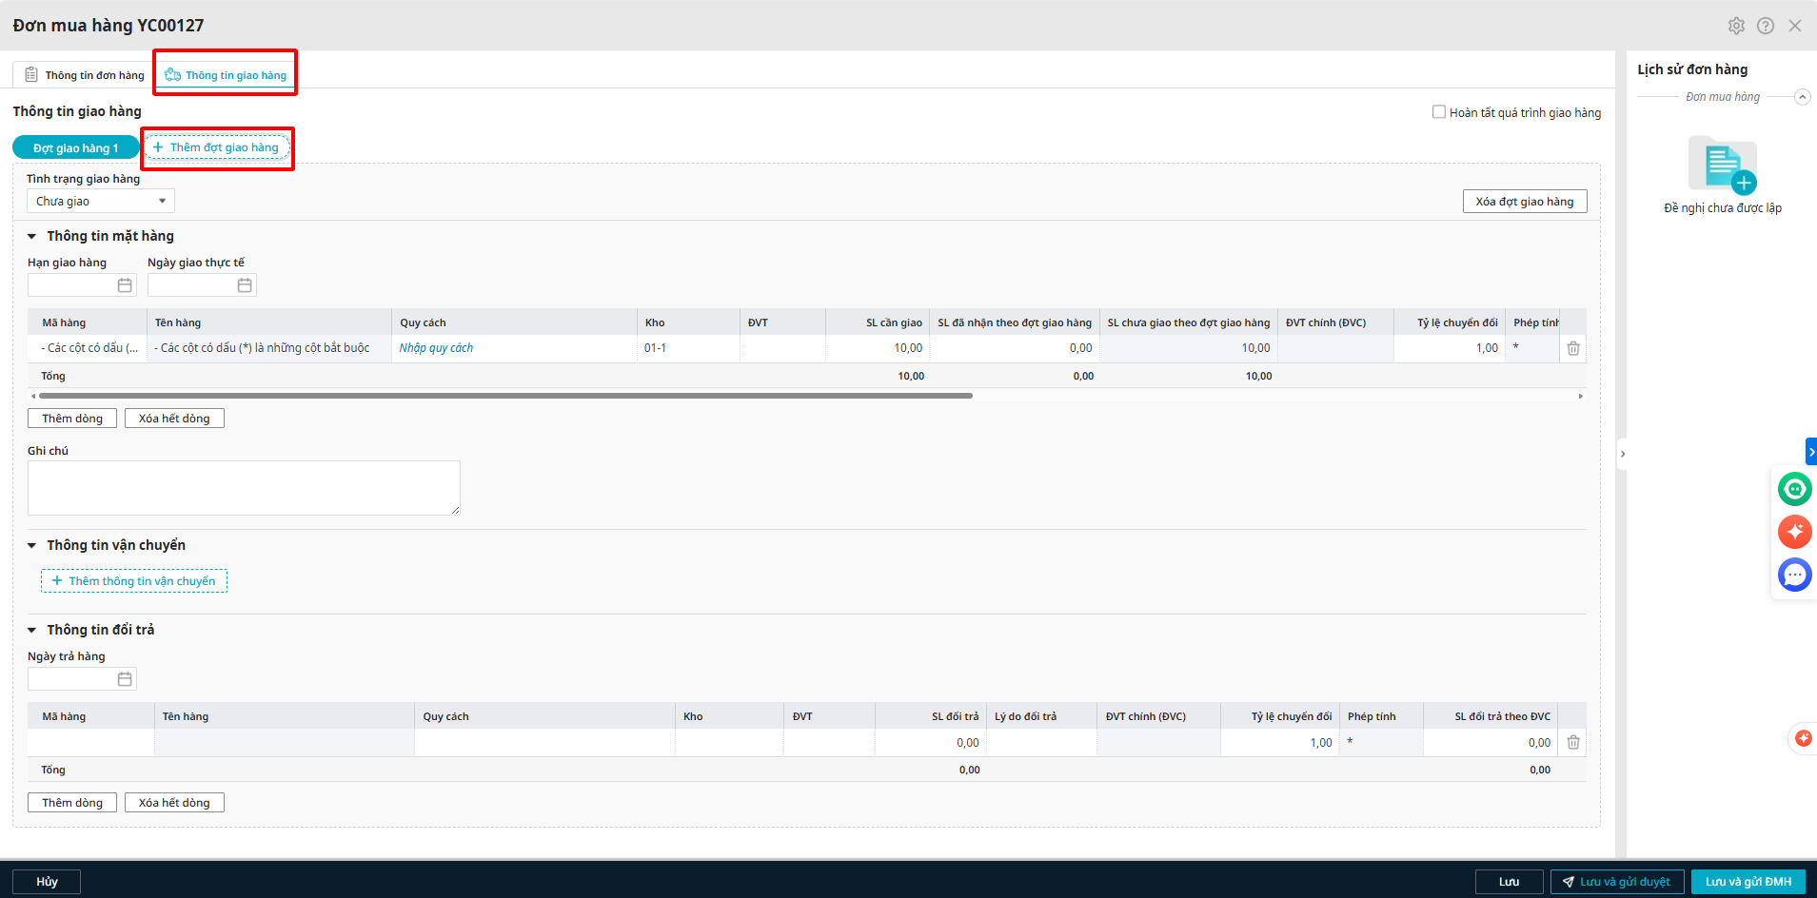Click the Đề nghị chưa được lập document icon
The image size is (1817, 898).
(x=1722, y=165)
